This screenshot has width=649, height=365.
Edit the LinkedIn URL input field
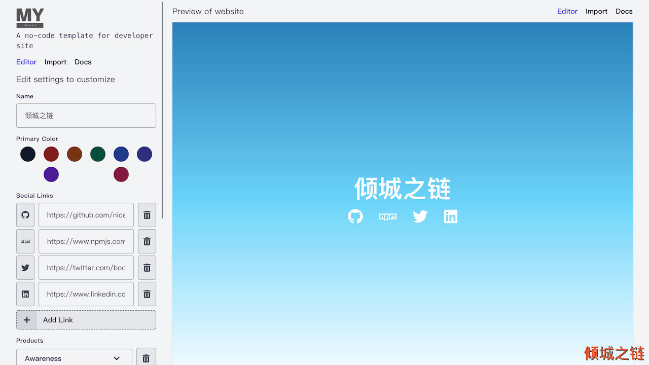point(86,294)
